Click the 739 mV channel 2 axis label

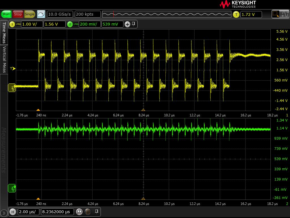281,148
